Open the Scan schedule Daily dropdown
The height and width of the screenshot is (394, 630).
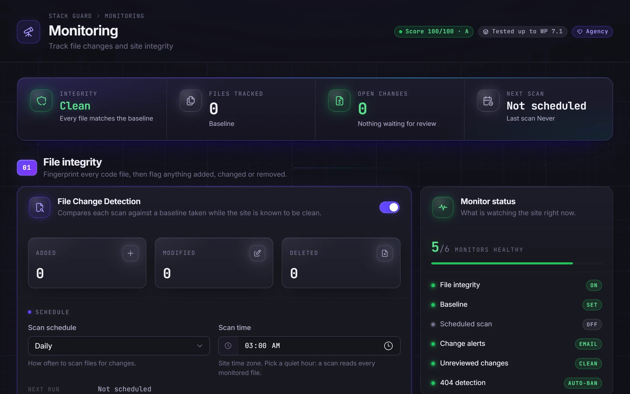pos(119,346)
